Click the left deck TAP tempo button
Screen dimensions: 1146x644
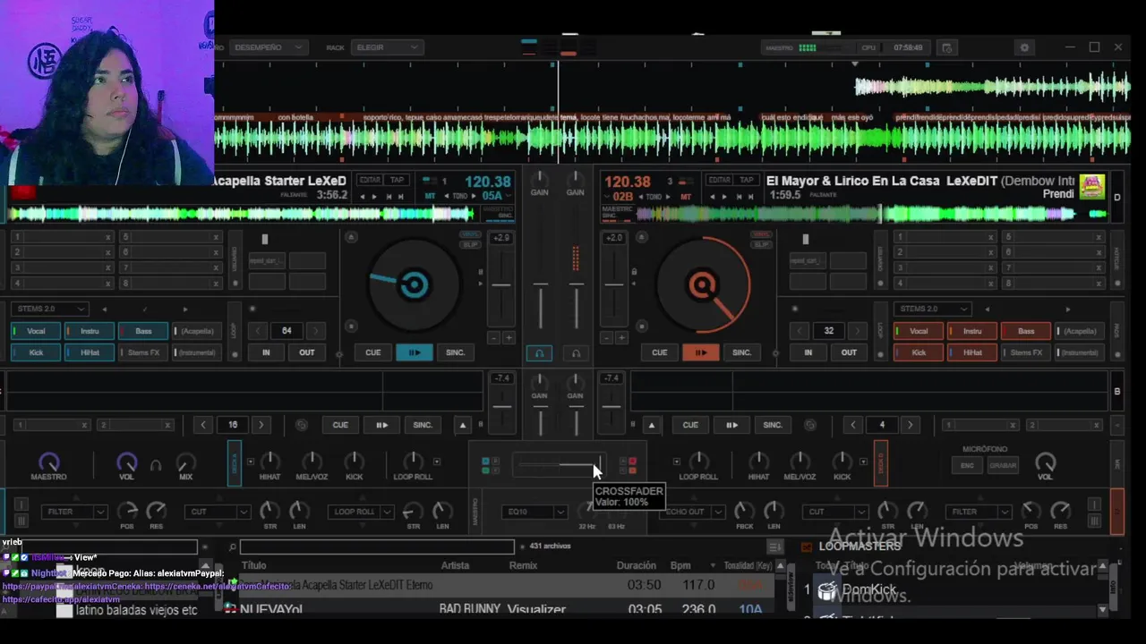point(397,180)
